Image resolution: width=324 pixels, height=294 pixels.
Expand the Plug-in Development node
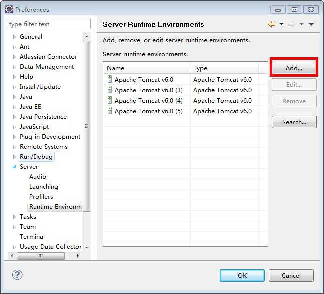14,137
